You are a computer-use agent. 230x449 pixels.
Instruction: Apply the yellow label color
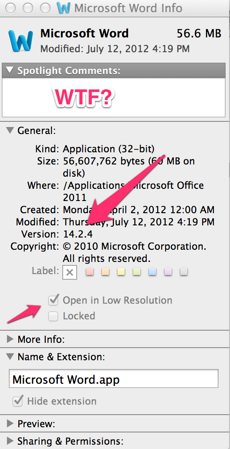tap(121, 271)
